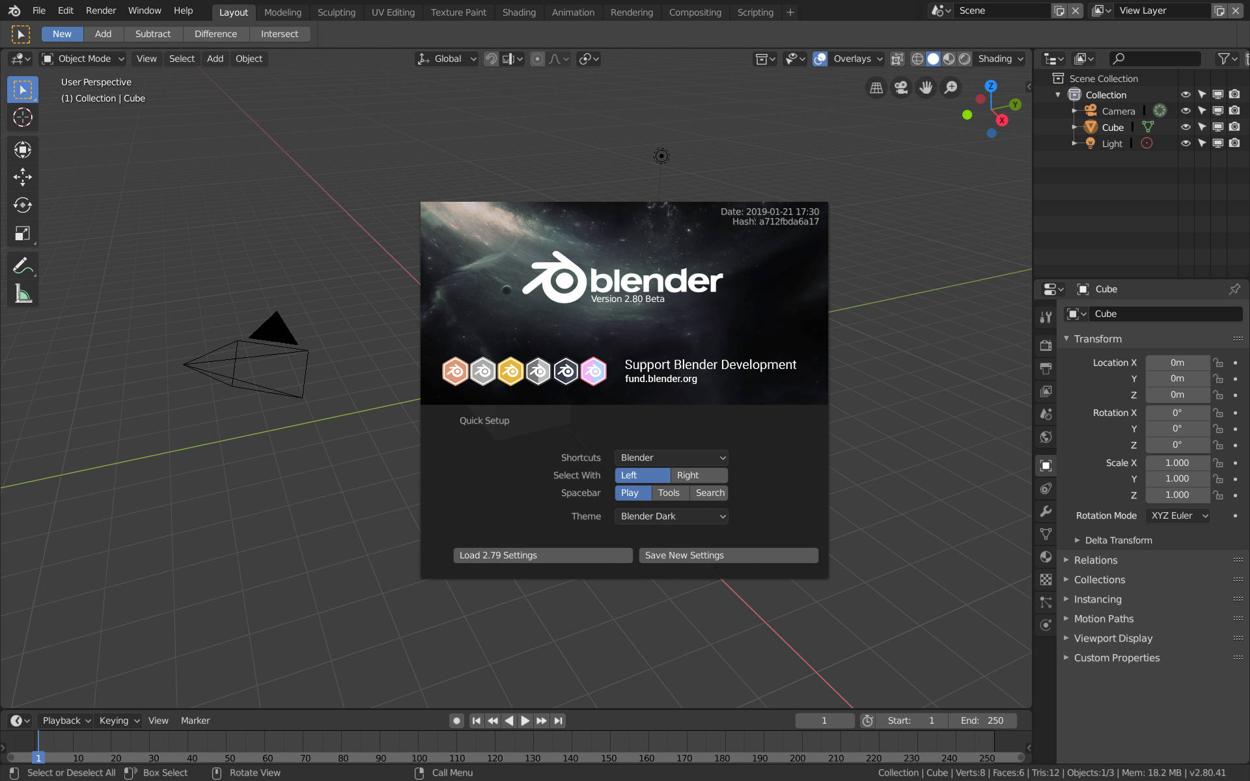Switch to wireframe shading mode
This screenshot has height=781, width=1250.
917,59
